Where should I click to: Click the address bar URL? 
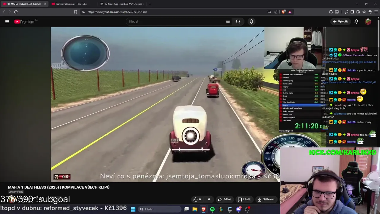pyautogui.click(x=117, y=12)
